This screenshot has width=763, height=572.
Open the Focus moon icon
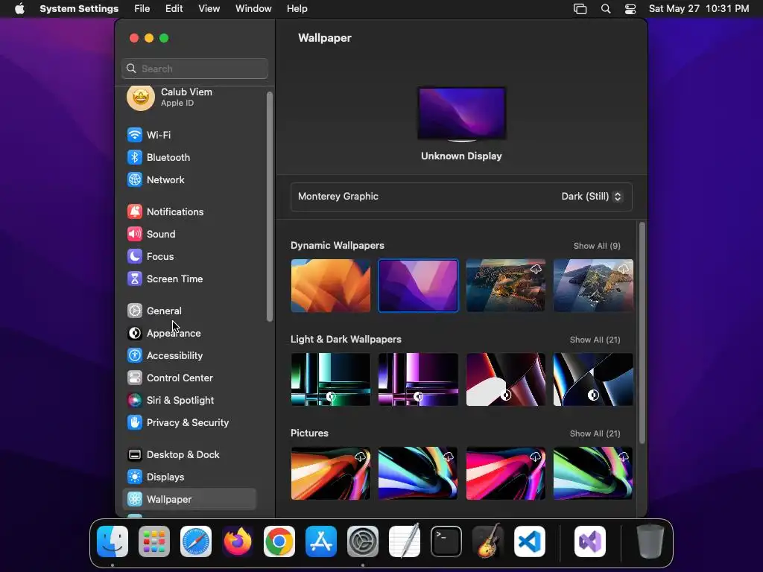(x=135, y=256)
